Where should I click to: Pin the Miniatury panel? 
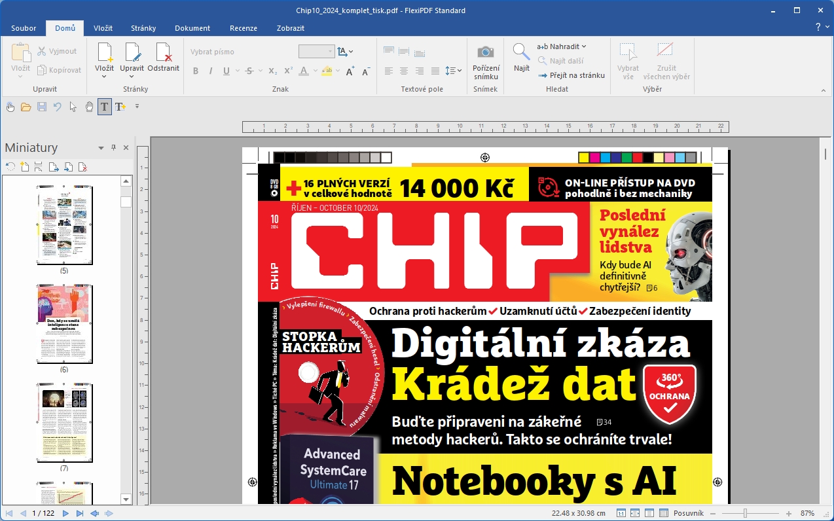113,148
